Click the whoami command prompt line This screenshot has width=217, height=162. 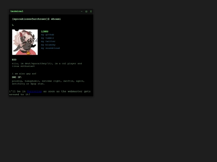[x=37, y=19]
